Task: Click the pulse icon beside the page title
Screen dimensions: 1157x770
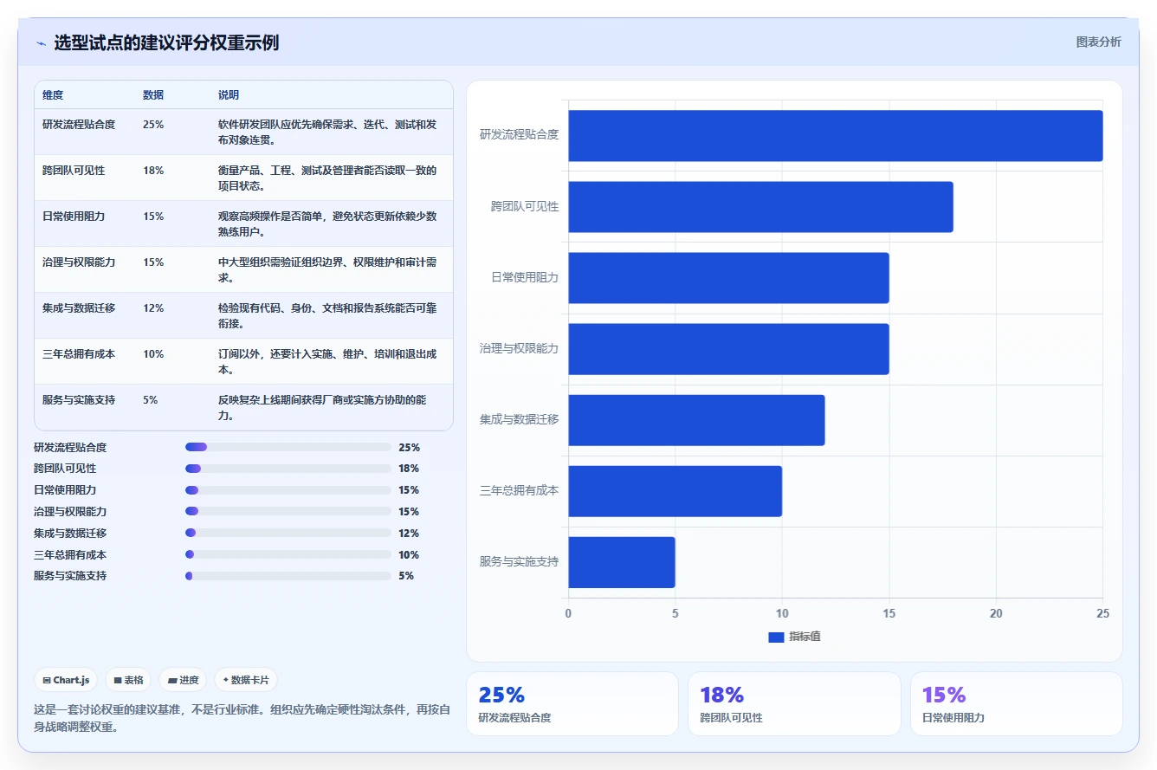Action: coord(41,43)
